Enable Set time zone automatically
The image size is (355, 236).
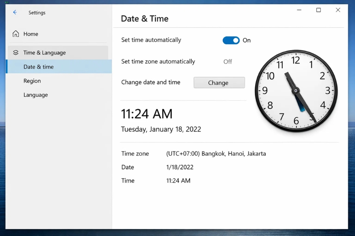click(x=227, y=62)
